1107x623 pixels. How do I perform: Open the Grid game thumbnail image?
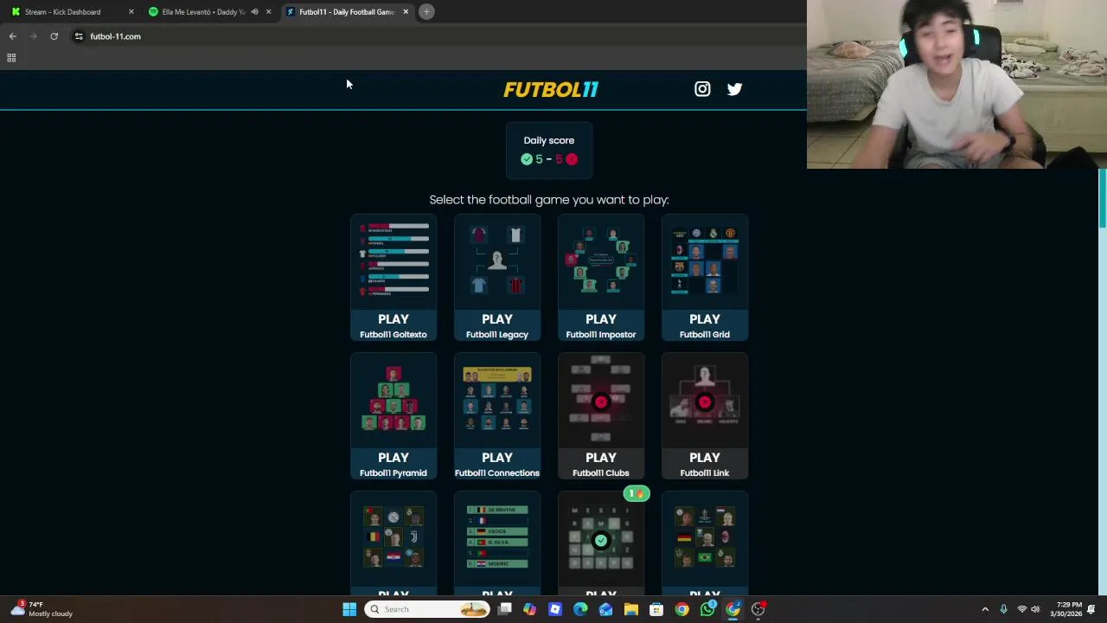point(705,261)
